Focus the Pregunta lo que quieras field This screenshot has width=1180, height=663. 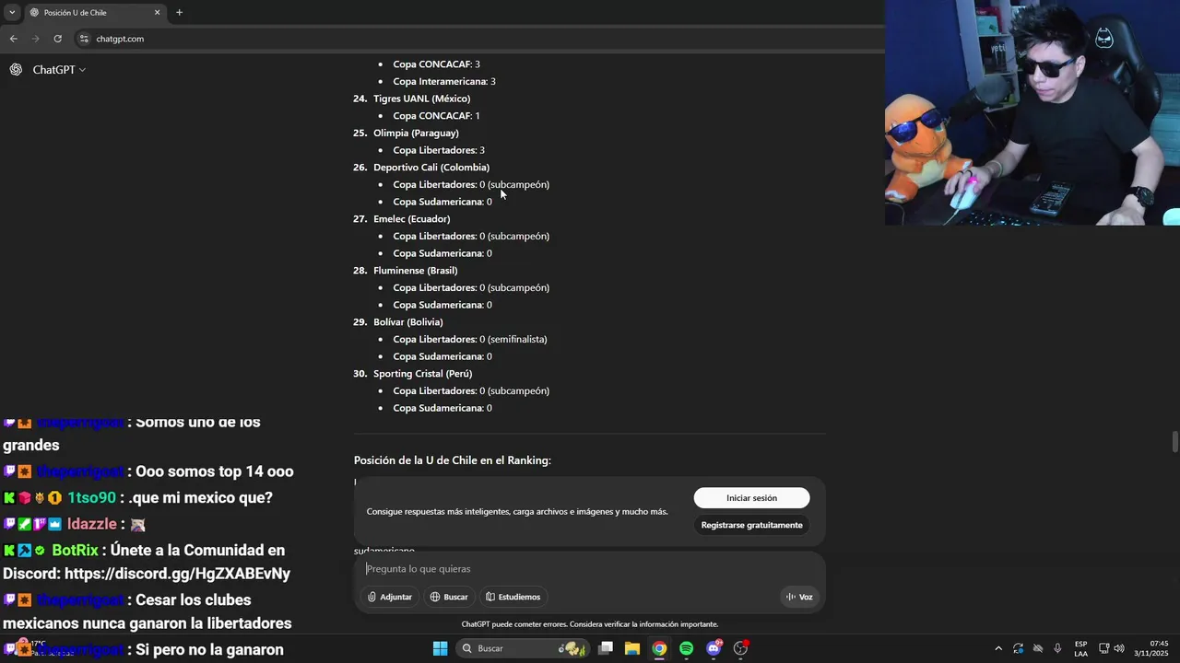pos(590,569)
